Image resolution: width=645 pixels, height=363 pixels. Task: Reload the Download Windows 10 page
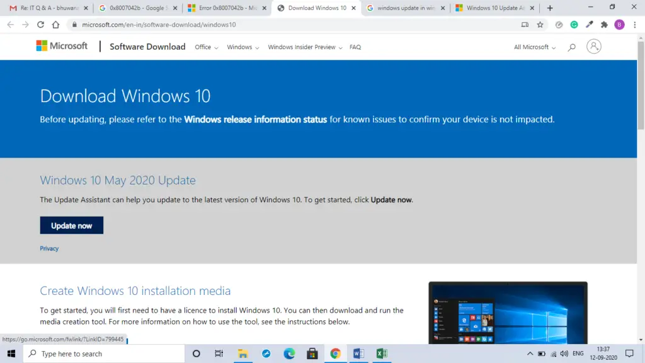pos(40,25)
